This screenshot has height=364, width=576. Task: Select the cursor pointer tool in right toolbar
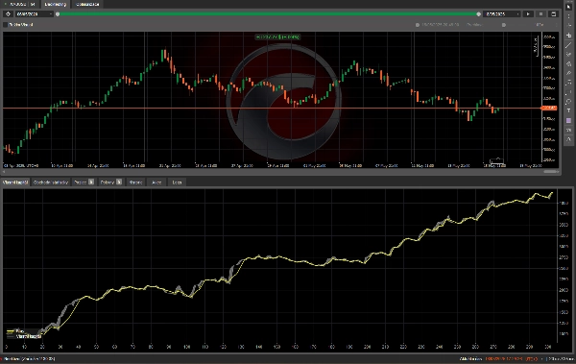point(568,7)
